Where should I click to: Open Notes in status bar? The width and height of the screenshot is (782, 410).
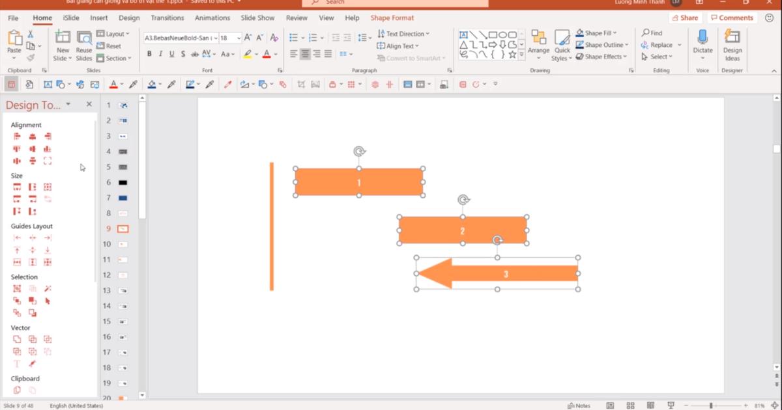coord(579,405)
